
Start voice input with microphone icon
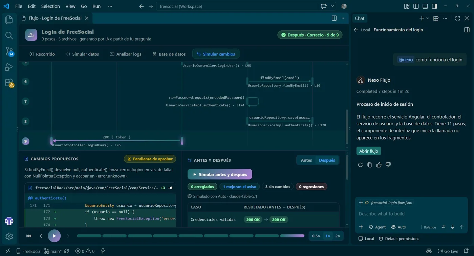452,227
